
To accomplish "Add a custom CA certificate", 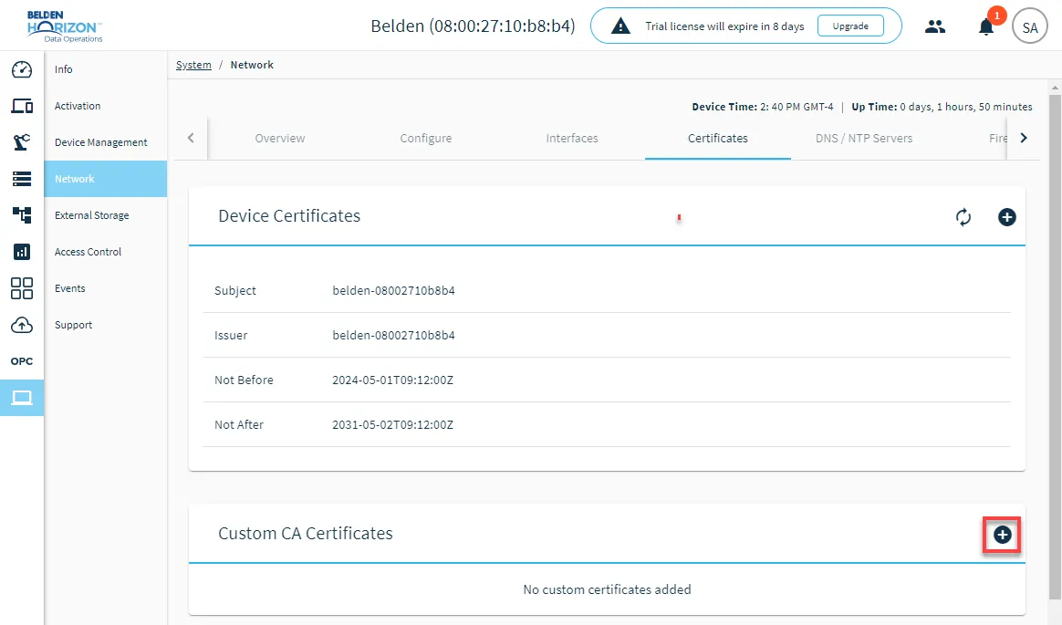I will click(1003, 535).
